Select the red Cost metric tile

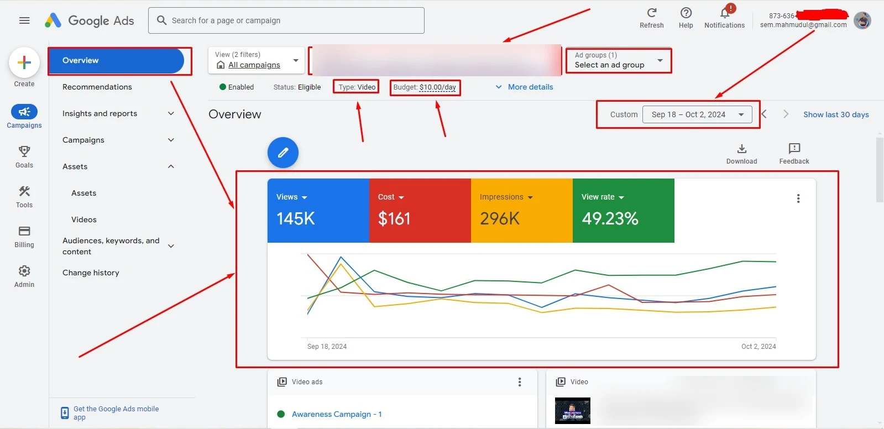420,211
